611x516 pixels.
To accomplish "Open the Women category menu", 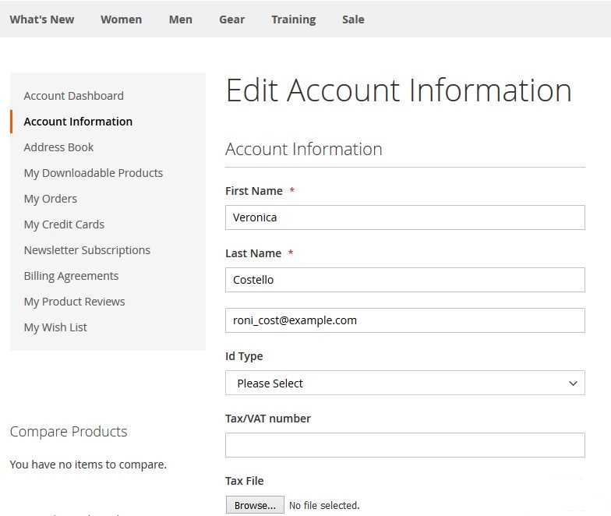I will 121,19.
